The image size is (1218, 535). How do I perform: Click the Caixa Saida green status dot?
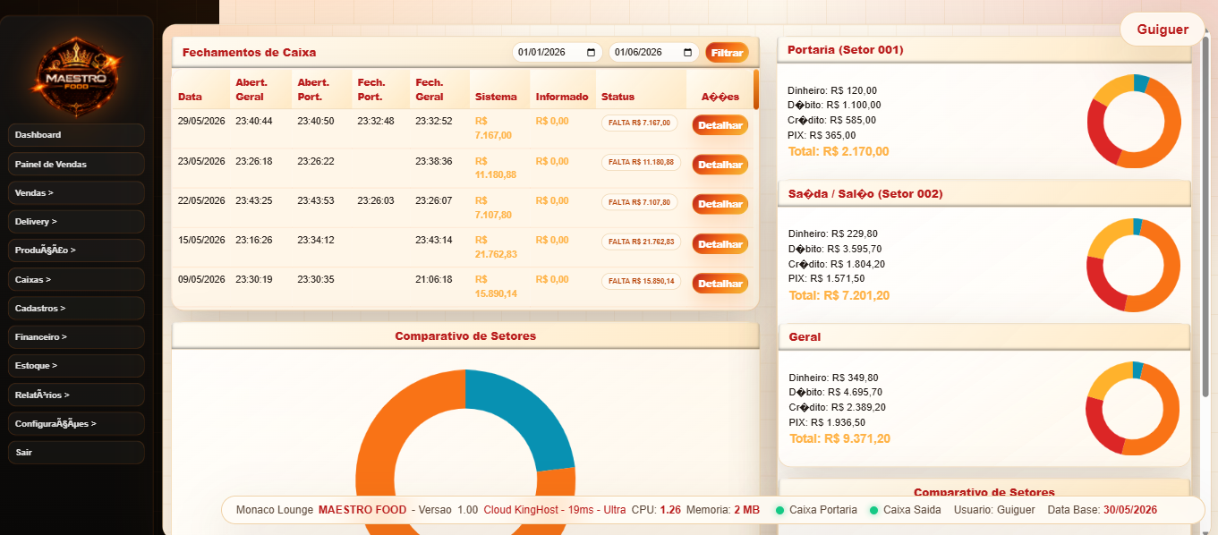click(x=873, y=510)
